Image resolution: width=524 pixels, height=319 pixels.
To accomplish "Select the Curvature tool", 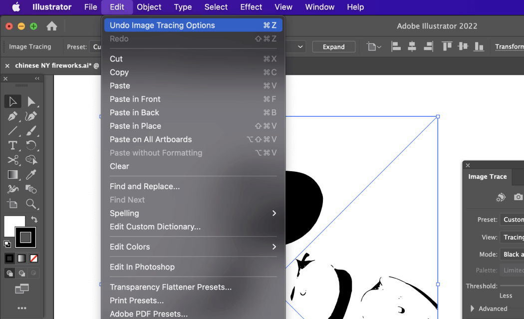I will point(31,116).
